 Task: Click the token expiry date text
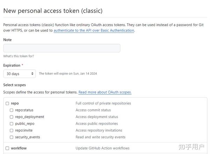coord(68,74)
